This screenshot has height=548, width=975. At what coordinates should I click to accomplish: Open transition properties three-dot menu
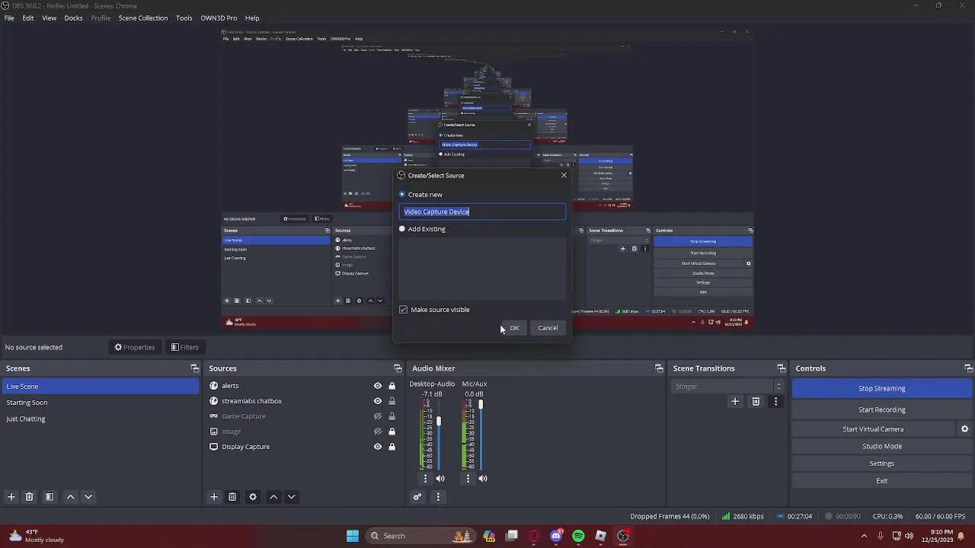point(775,401)
